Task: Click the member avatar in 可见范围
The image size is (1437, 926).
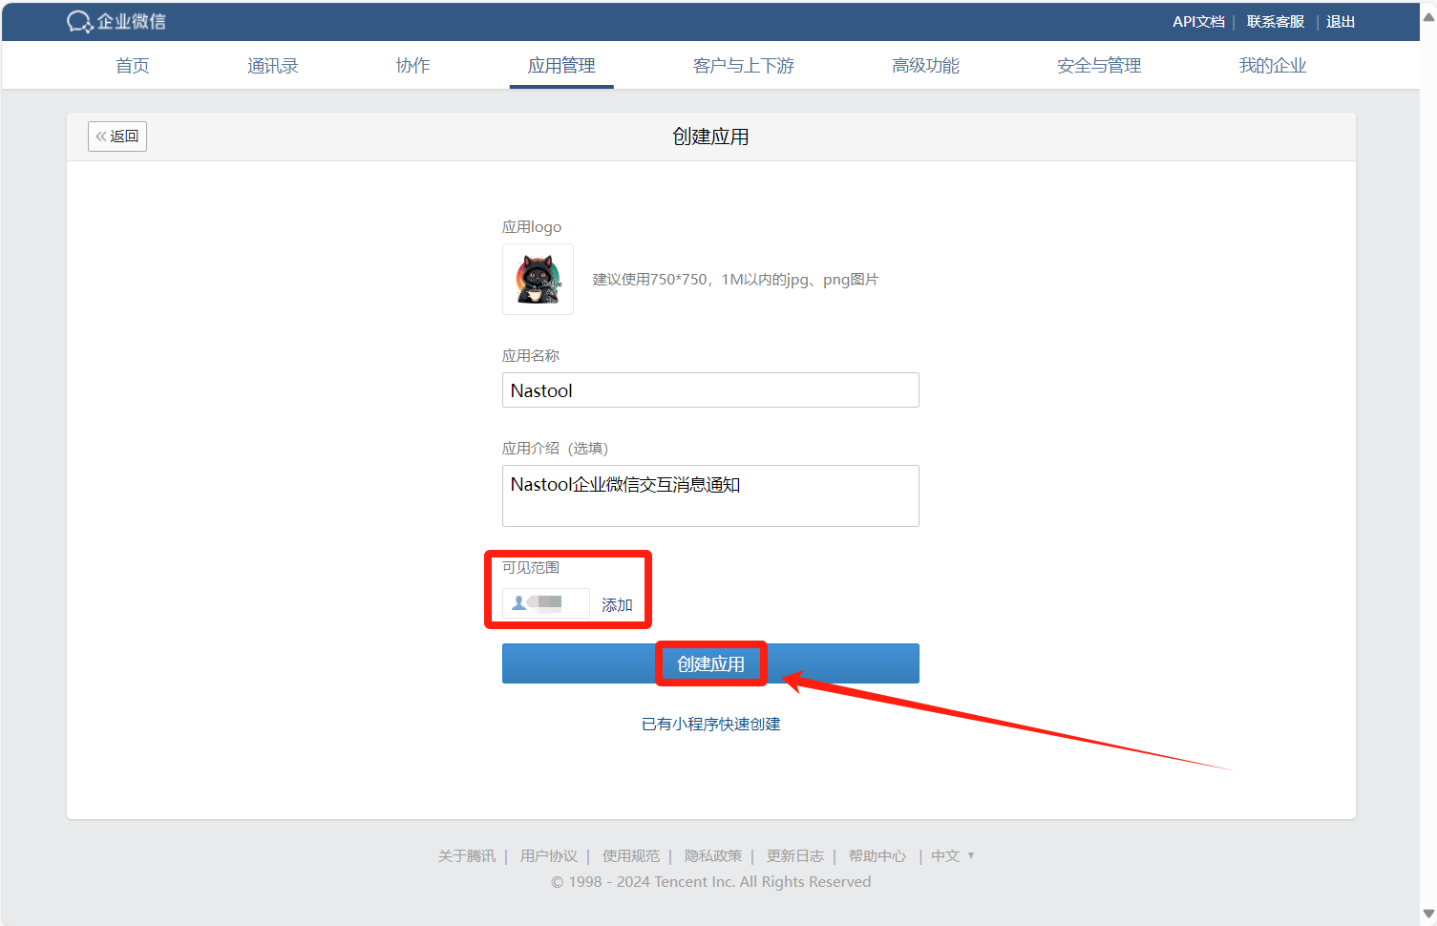Action: (519, 603)
